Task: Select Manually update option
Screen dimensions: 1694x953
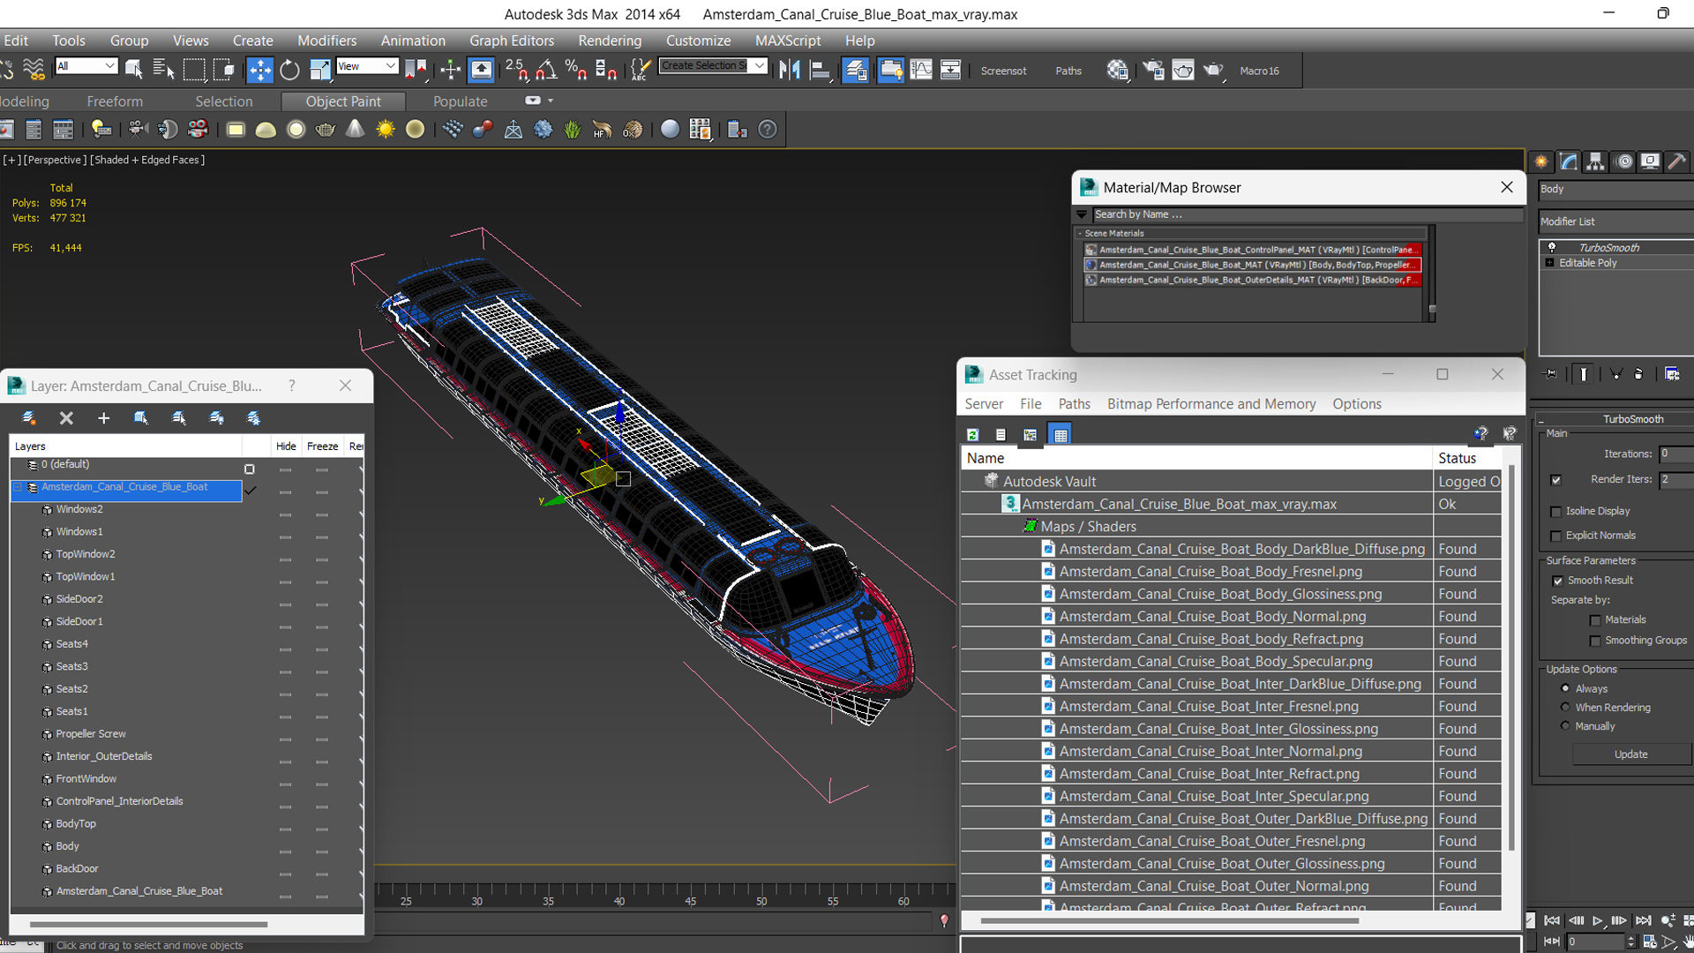Action: (x=1565, y=726)
